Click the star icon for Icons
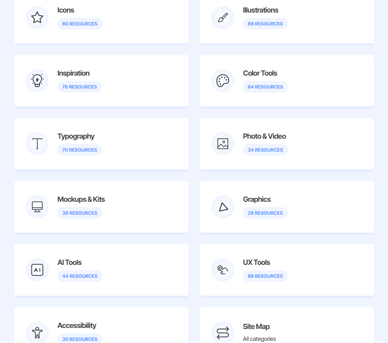The image size is (388, 343). [37, 18]
